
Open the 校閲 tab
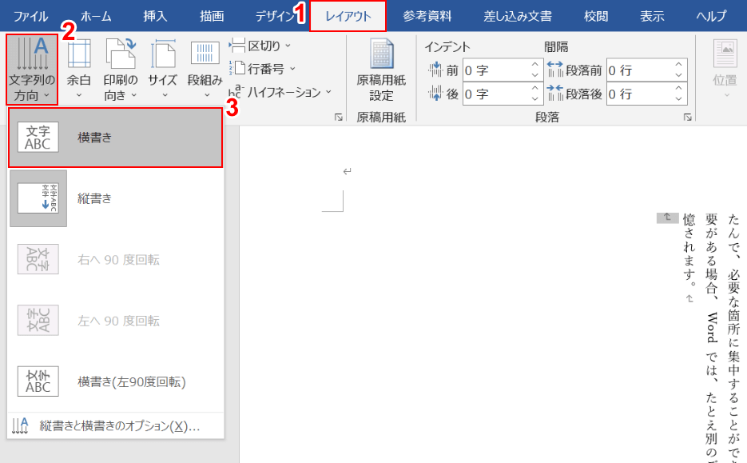pyautogui.click(x=596, y=16)
